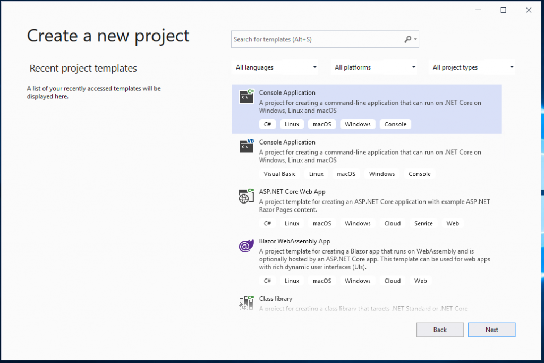This screenshot has width=544, height=363.
Task: Click the magnifier search icon
Action: 408,39
